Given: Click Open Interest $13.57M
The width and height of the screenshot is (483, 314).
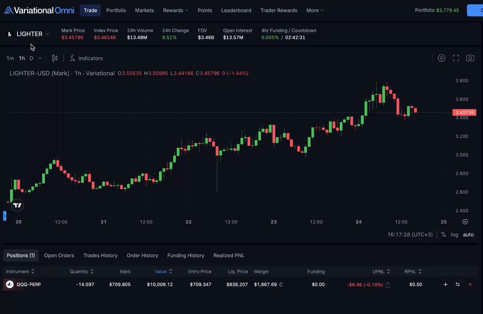Looking at the screenshot, I should coord(233,37).
